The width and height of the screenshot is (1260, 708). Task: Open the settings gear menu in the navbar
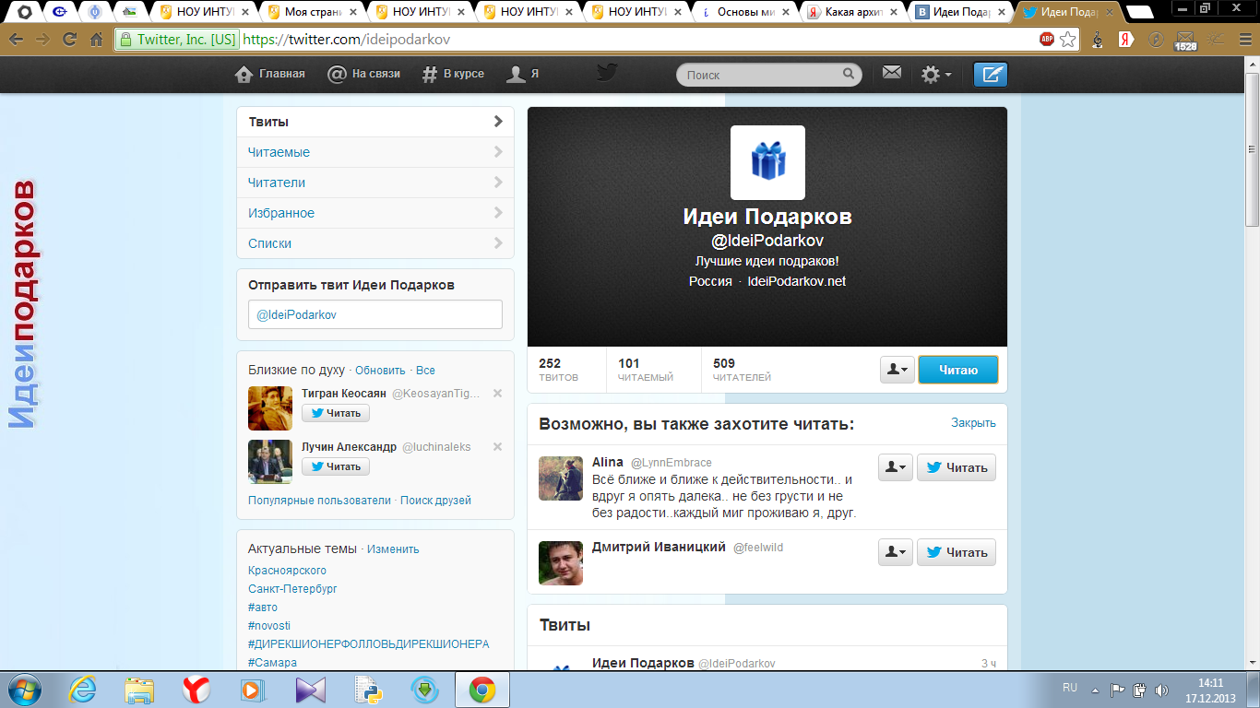click(x=936, y=75)
